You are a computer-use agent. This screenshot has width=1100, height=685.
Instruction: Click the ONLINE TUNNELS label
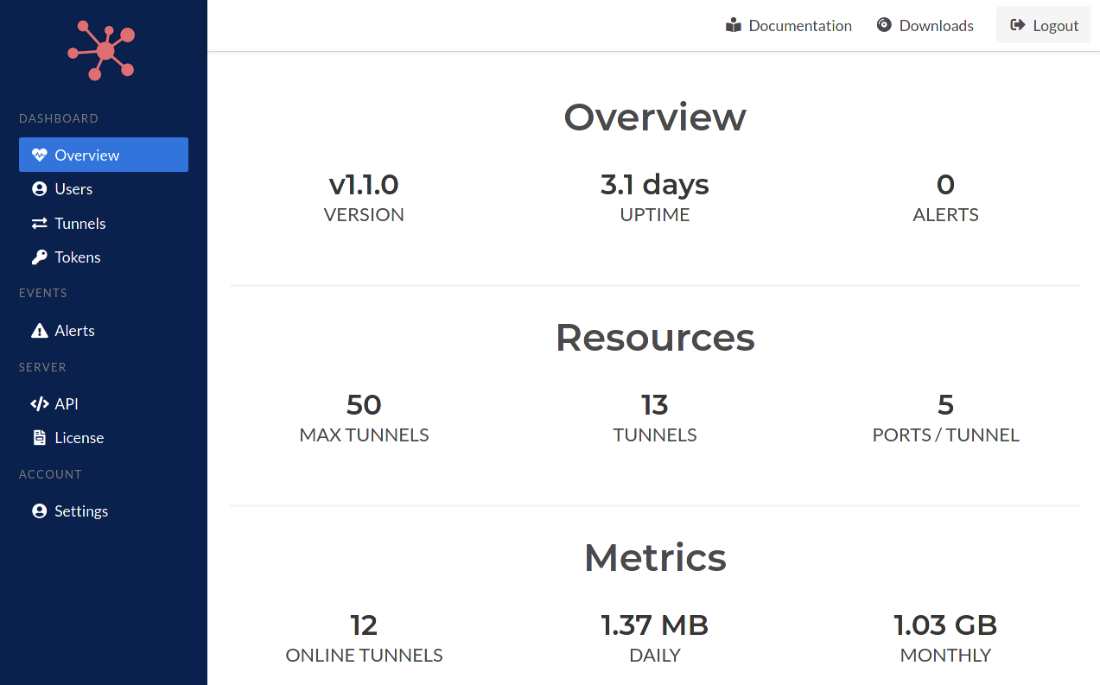pyautogui.click(x=364, y=656)
